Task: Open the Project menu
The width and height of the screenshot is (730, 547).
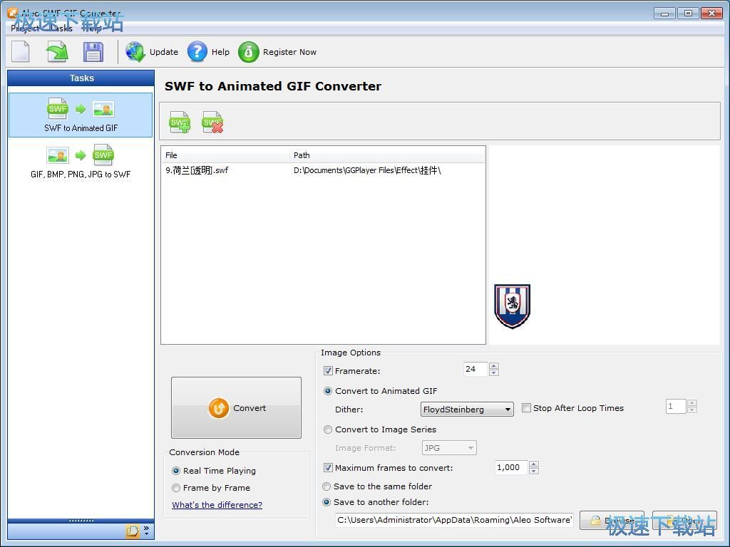Action: pyautogui.click(x=25, y=28)
